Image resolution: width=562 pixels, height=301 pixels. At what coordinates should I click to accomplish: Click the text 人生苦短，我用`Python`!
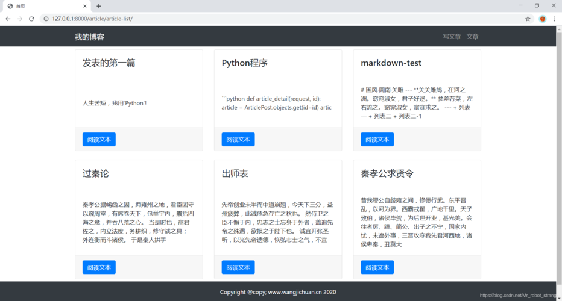click(115, 103)
